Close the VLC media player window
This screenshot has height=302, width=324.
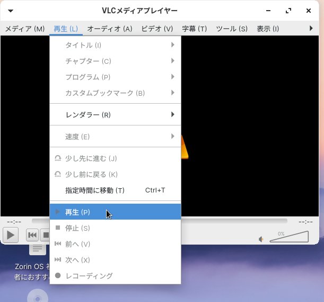[x=309, y=11]
